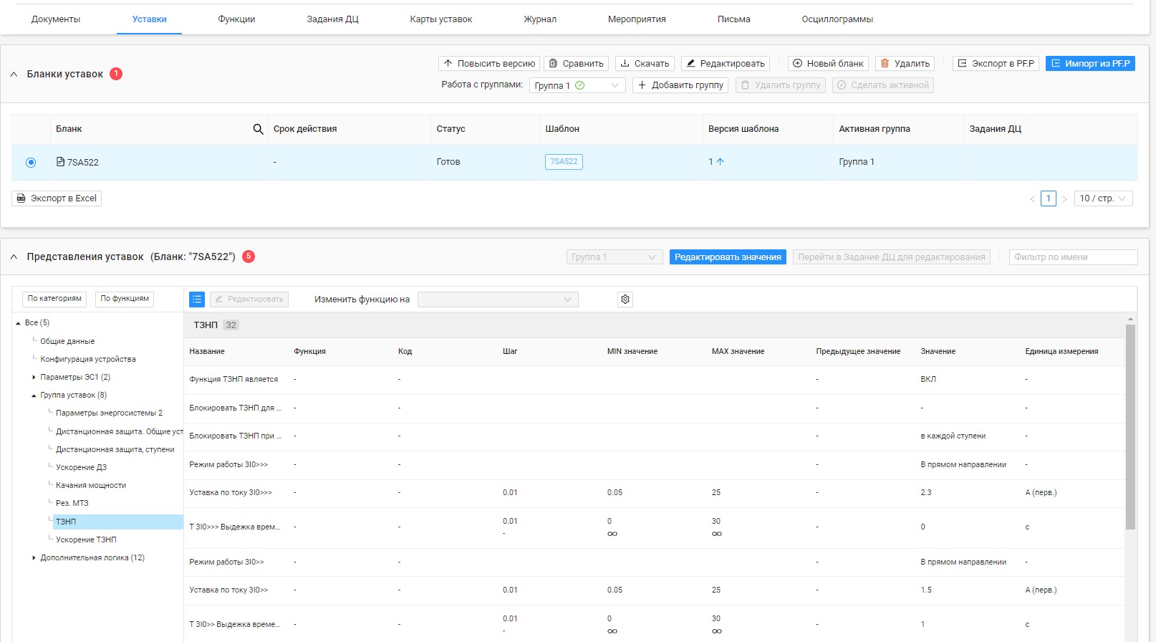The height and width of the screenshot is (642, 1156).
Task: Select Качания мощности tree item
Action: click(x=91, y=486)
